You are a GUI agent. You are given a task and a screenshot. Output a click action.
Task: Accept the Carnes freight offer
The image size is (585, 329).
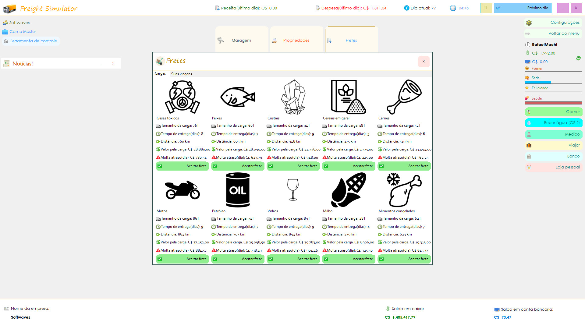pyautogui.click(x=404, y=166)
